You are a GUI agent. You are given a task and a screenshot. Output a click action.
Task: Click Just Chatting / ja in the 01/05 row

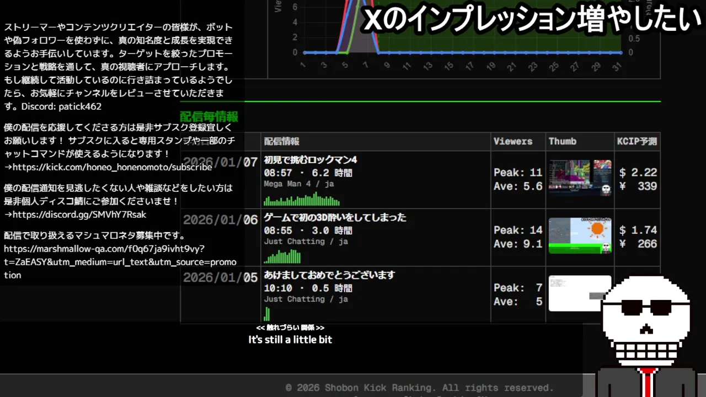[x=306, y=299]
